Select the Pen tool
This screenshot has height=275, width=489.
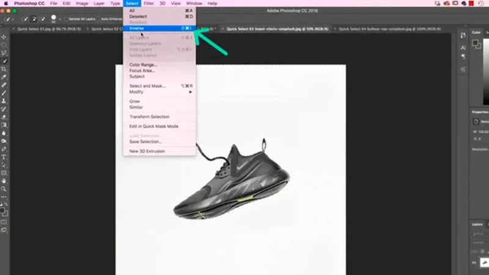click(x=4, y=149)
